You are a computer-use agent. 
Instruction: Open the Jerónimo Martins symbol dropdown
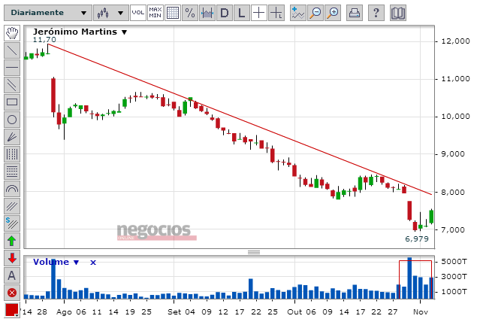click(80, 32)
